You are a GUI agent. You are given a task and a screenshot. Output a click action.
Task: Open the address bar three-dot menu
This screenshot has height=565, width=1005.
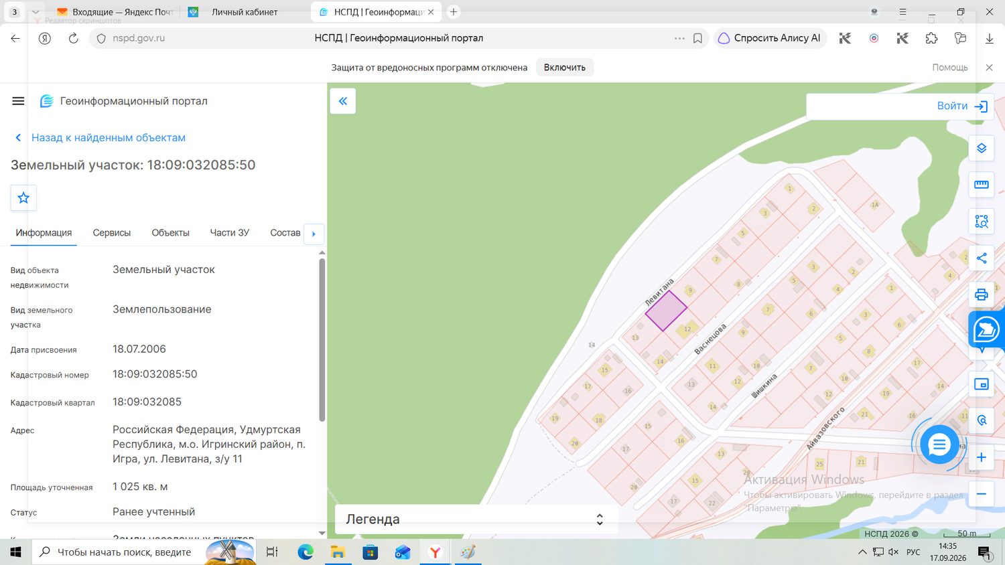pyautogui.click(x=679, y=38)
